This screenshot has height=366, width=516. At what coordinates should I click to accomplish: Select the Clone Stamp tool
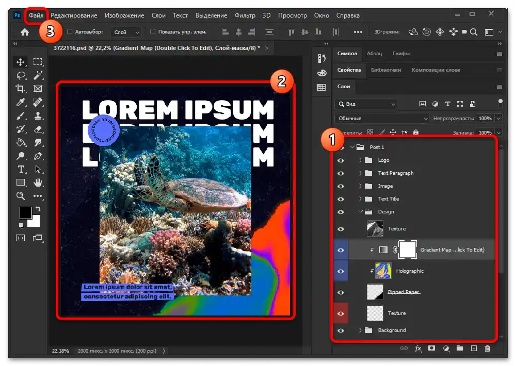click(38, 115)
